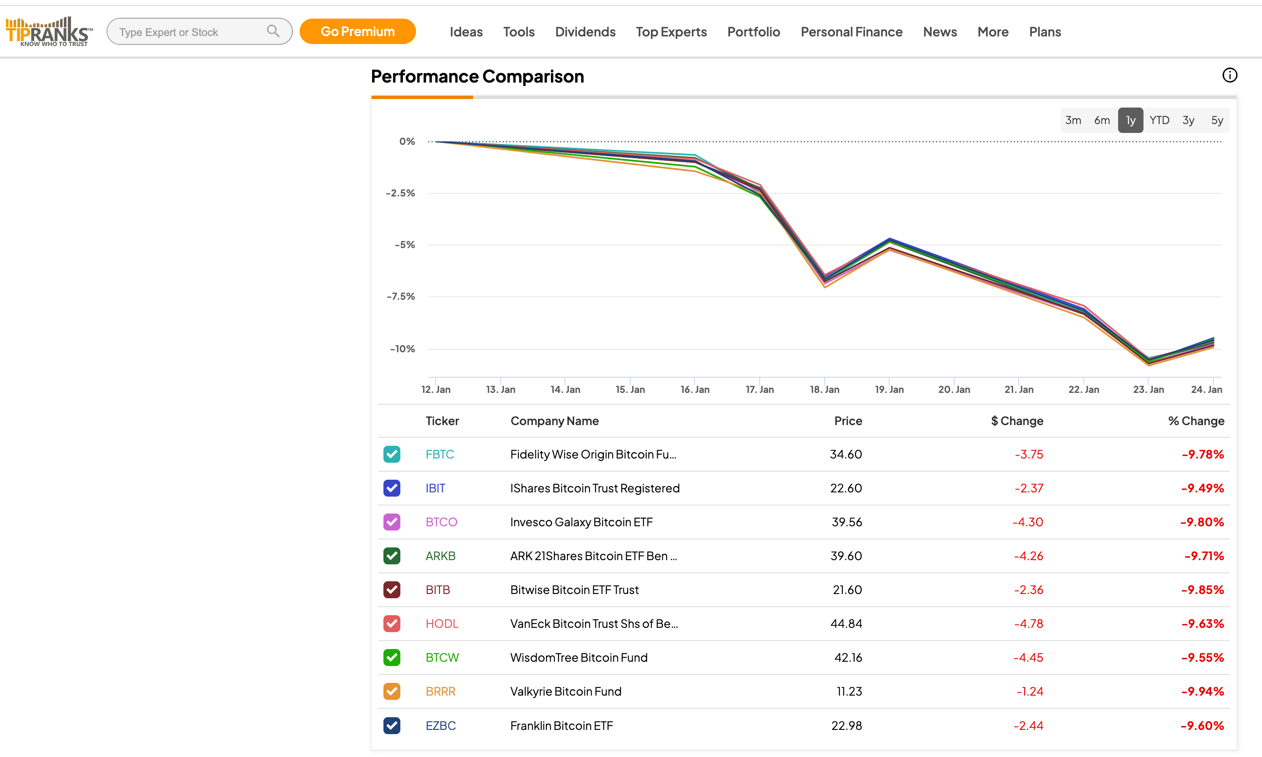Select the YTD chart range

click(1160, 120)
